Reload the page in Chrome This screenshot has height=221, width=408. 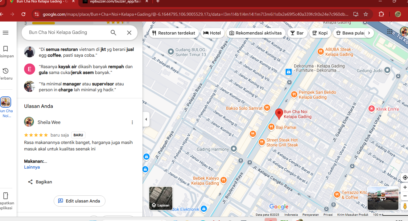click(23, 14)
